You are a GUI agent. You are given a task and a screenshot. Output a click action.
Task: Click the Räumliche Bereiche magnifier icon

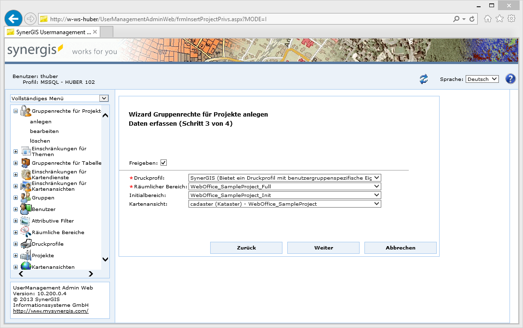coord(26,232)
